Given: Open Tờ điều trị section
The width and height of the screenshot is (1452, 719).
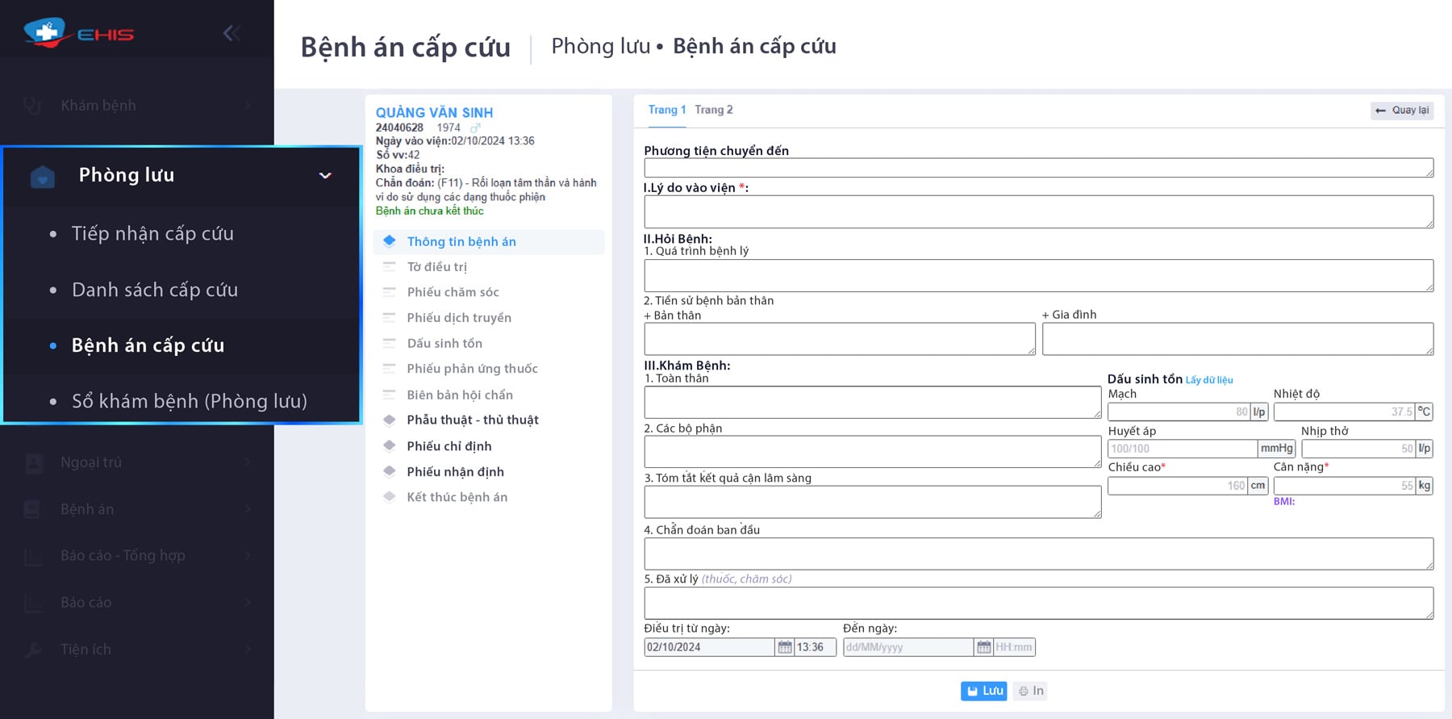Looking at the screenshot, I should pyautogui.click(x=437, y=267).
